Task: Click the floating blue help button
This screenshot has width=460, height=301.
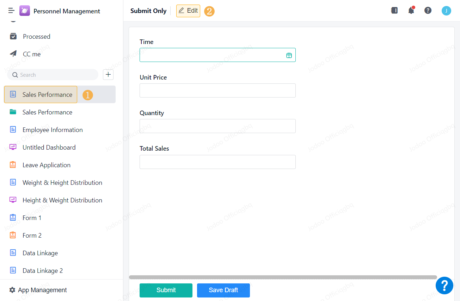Action: coord(444,286)
